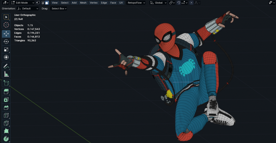Expand the Drag Select Box dropdown
The image size is (276, 143).
(59, 9)
